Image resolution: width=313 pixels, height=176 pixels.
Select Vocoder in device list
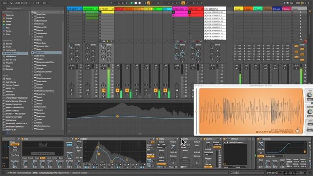pyautogui.click(x=41, y=129)
